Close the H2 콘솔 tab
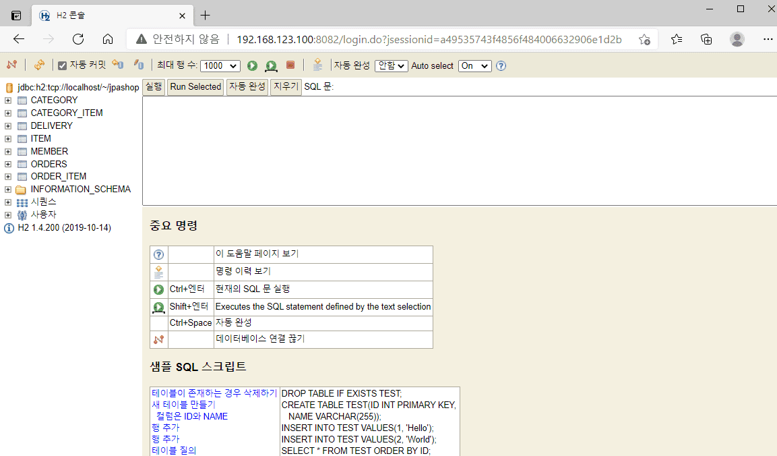The height and width of the screenshot is (456, 777). (183, 16)
